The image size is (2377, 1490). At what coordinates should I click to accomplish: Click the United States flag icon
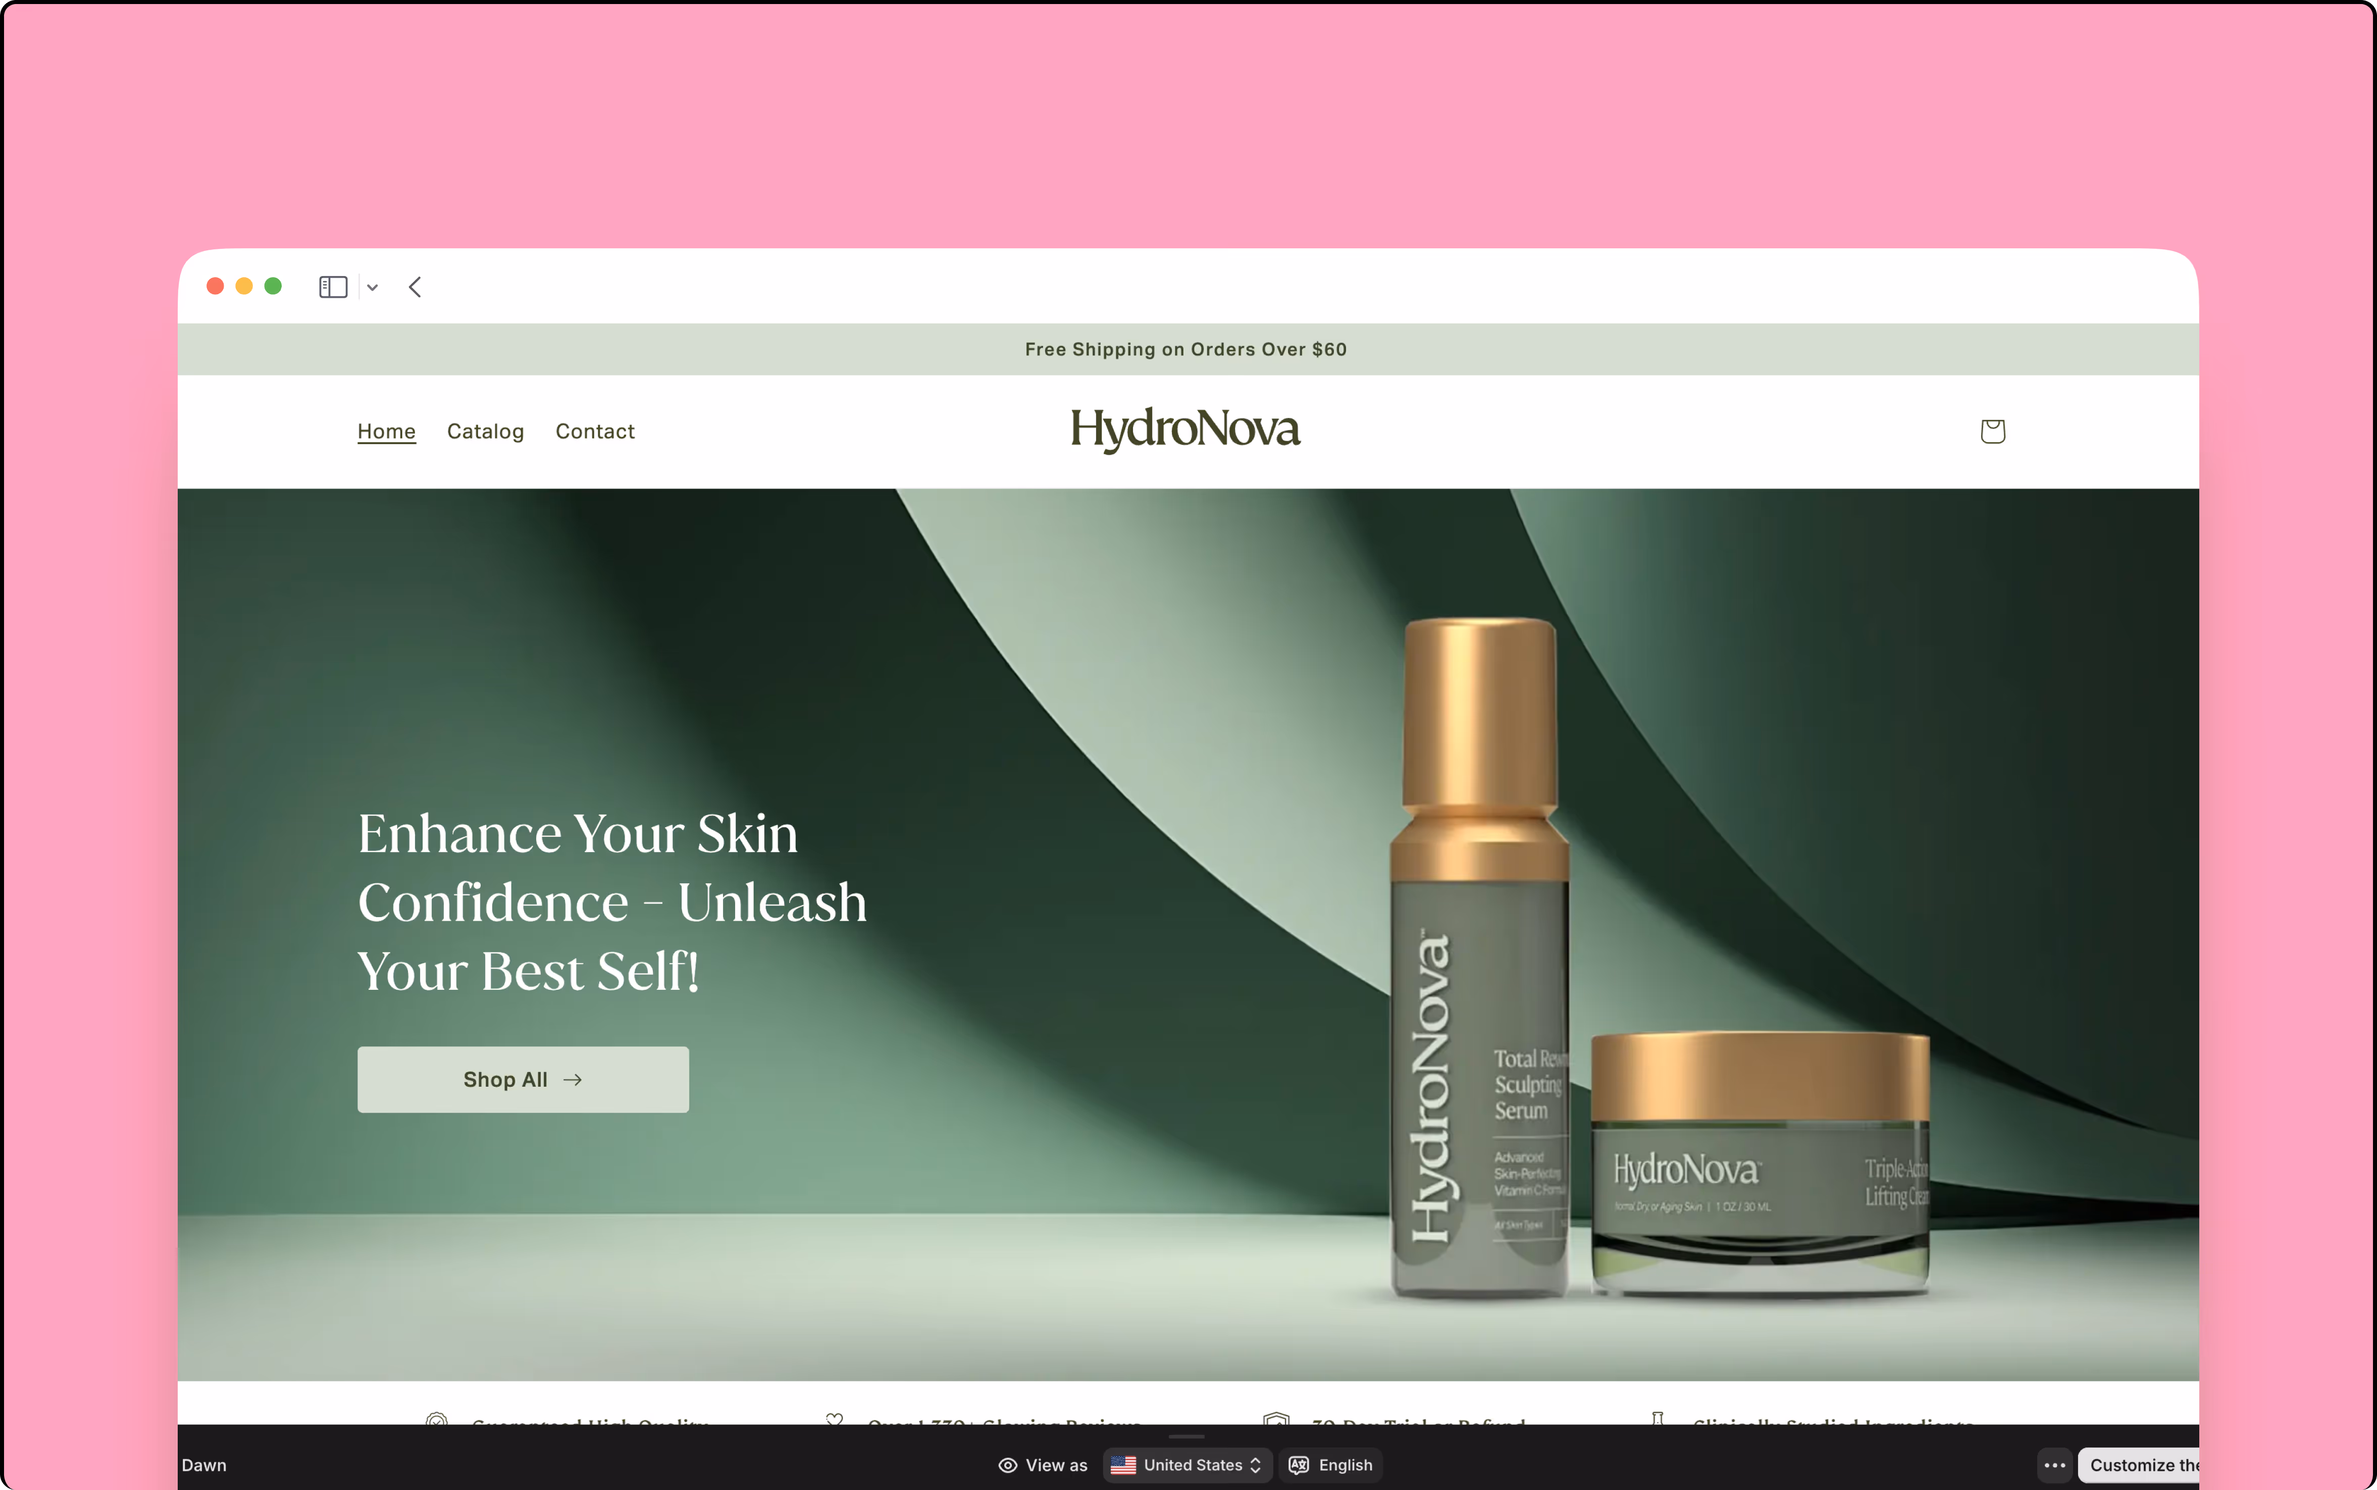click(x=1123, y=1465)
